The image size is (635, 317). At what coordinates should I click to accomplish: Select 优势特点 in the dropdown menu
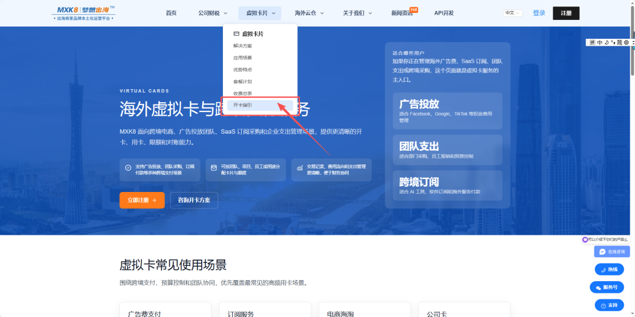point(243,69)
